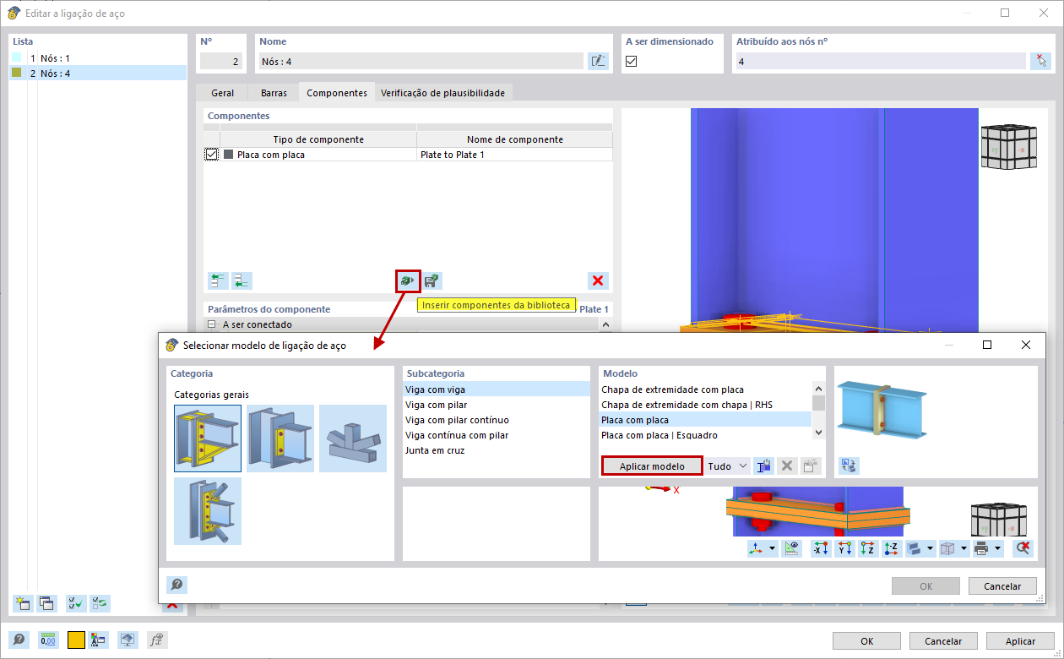Click new list item icon under Lista
This screenshot has width=1064, height=659.
point(23,603)
